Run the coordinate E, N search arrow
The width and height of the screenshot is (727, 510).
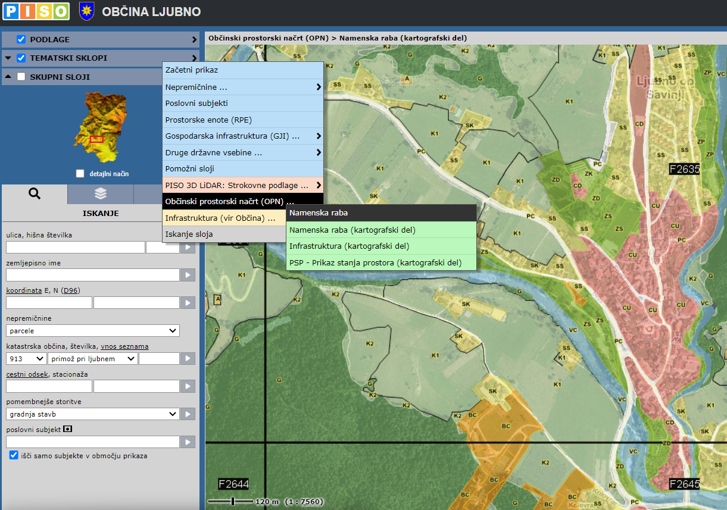[x=188, y=302]
